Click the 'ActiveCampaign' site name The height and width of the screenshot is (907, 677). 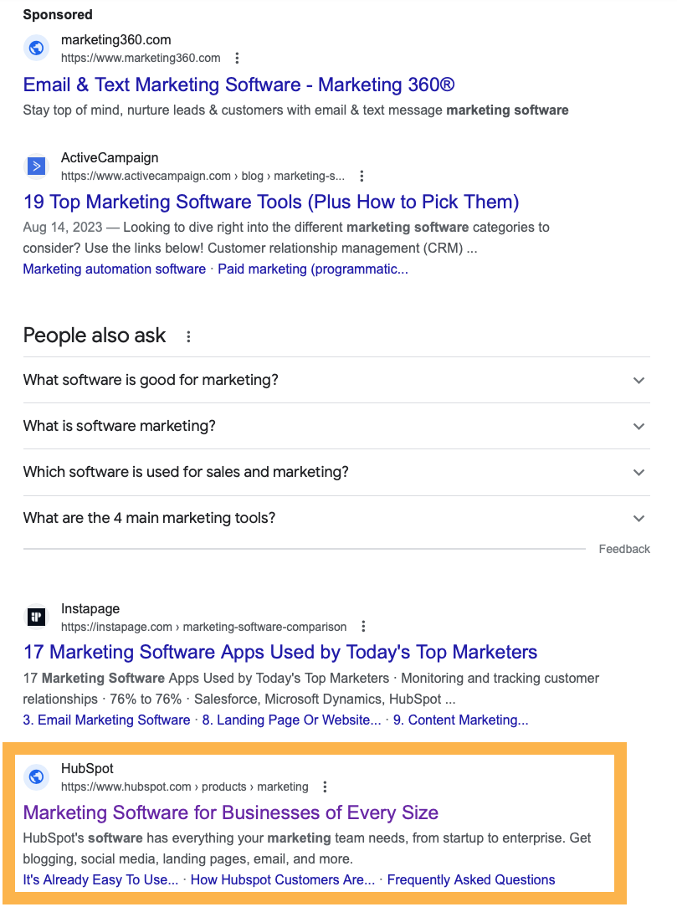click(110, 158)
